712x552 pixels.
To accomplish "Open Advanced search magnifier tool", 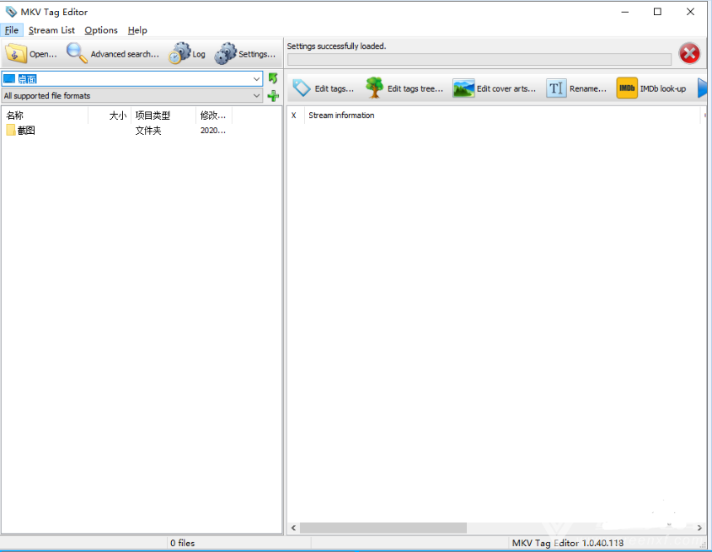I will (x=77, y=54).
